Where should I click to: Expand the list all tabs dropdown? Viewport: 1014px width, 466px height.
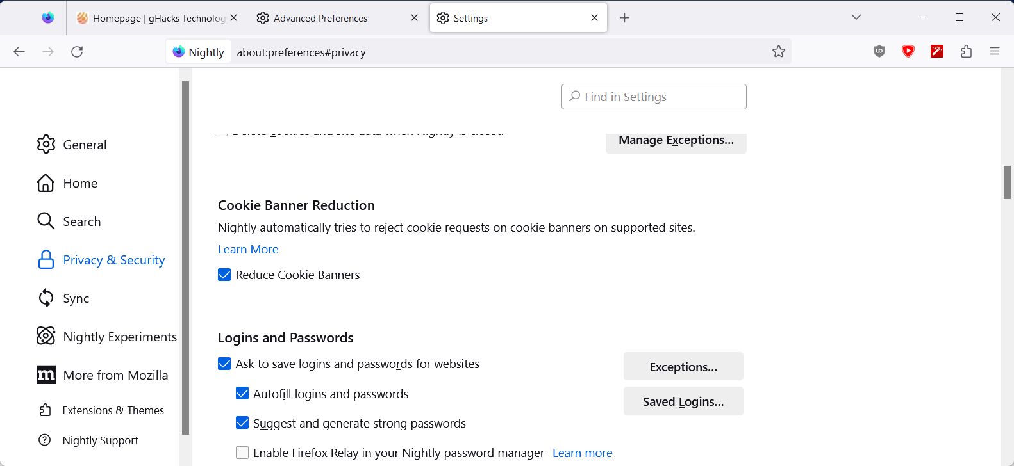[x=856, y=17]
